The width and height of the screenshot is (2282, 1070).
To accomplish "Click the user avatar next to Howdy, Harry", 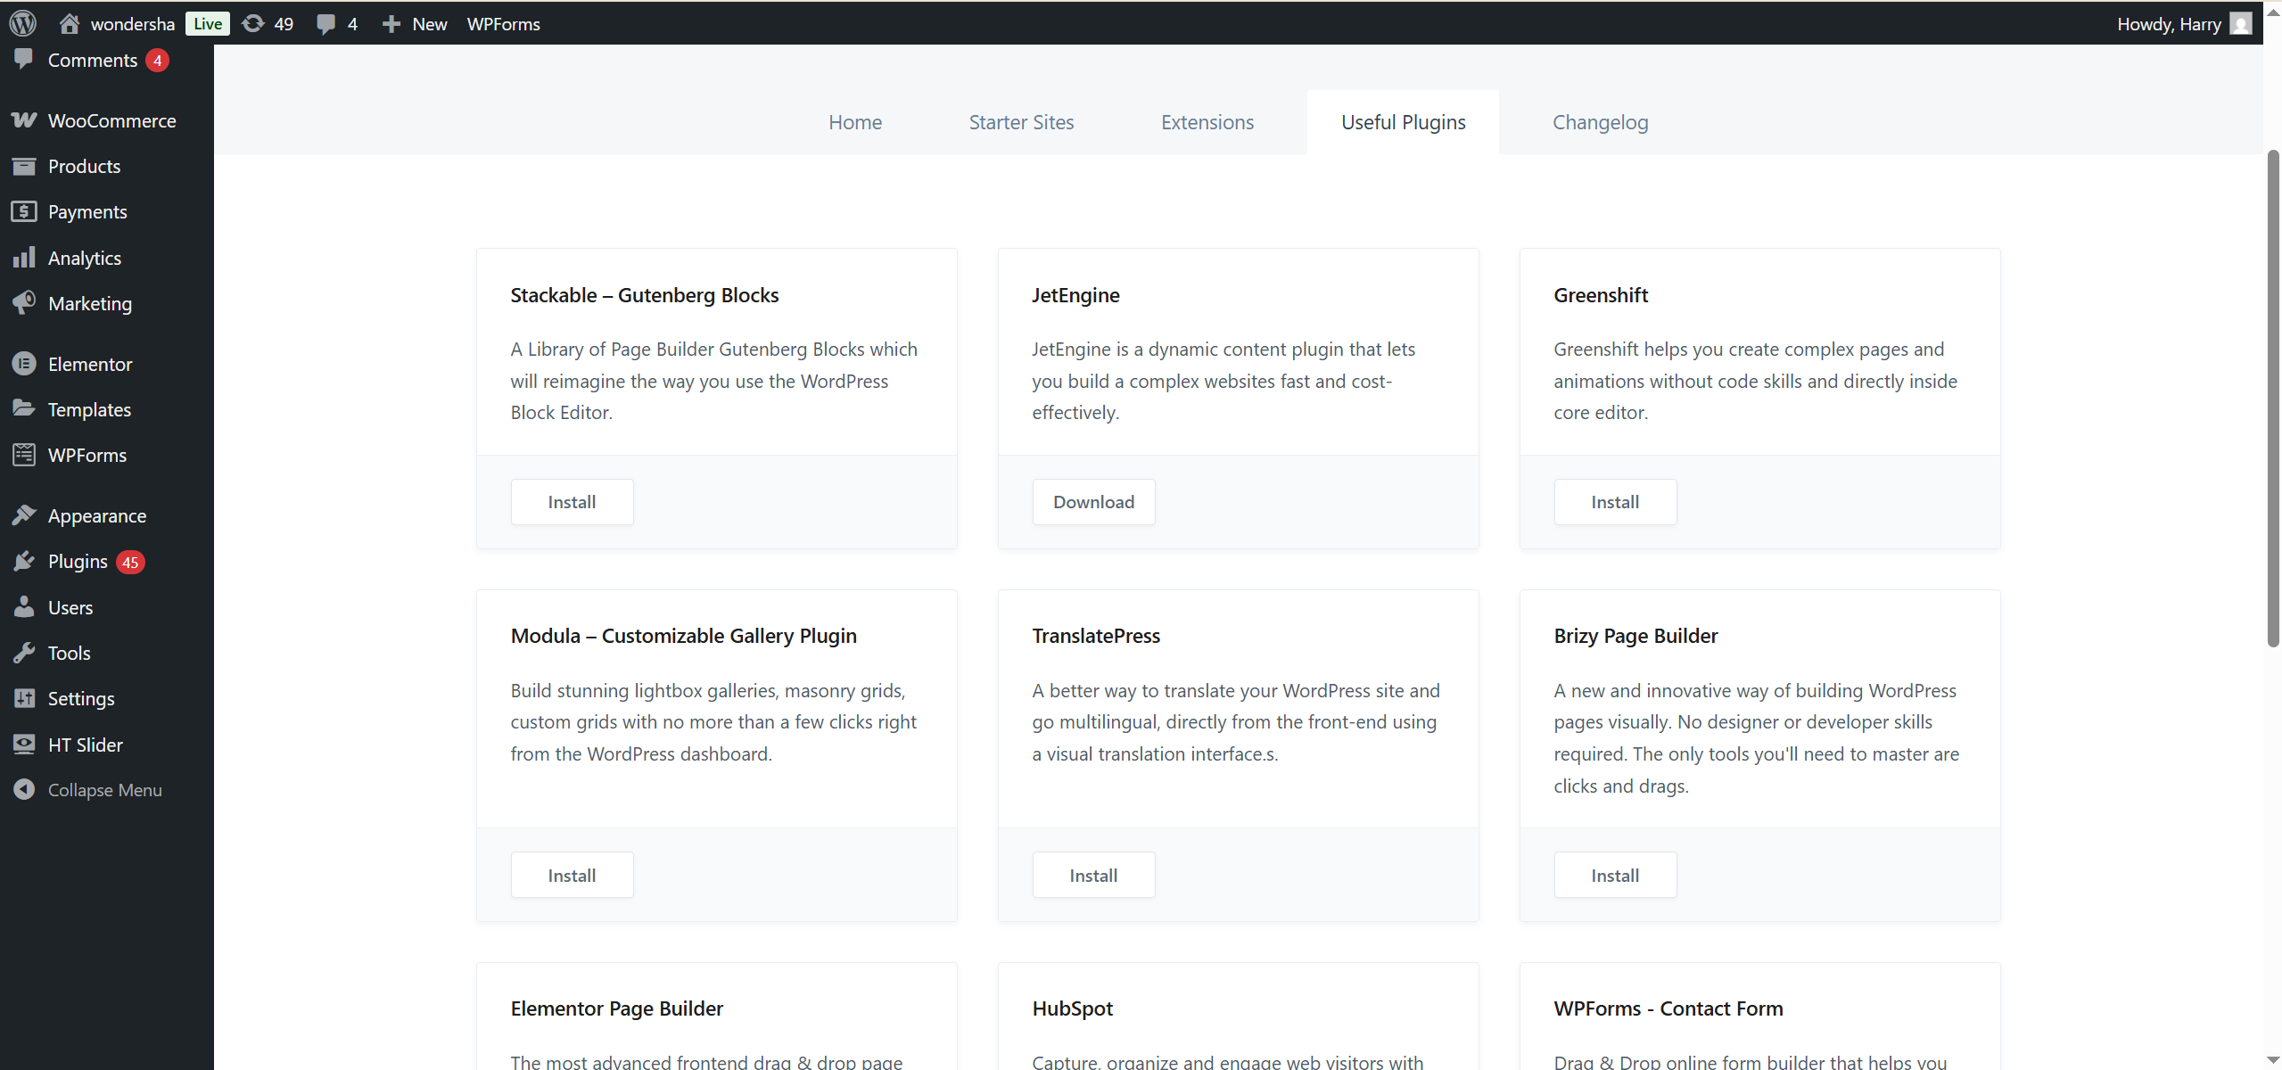I will [2241, 23].
